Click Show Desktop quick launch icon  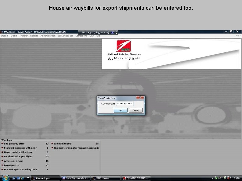14,178
